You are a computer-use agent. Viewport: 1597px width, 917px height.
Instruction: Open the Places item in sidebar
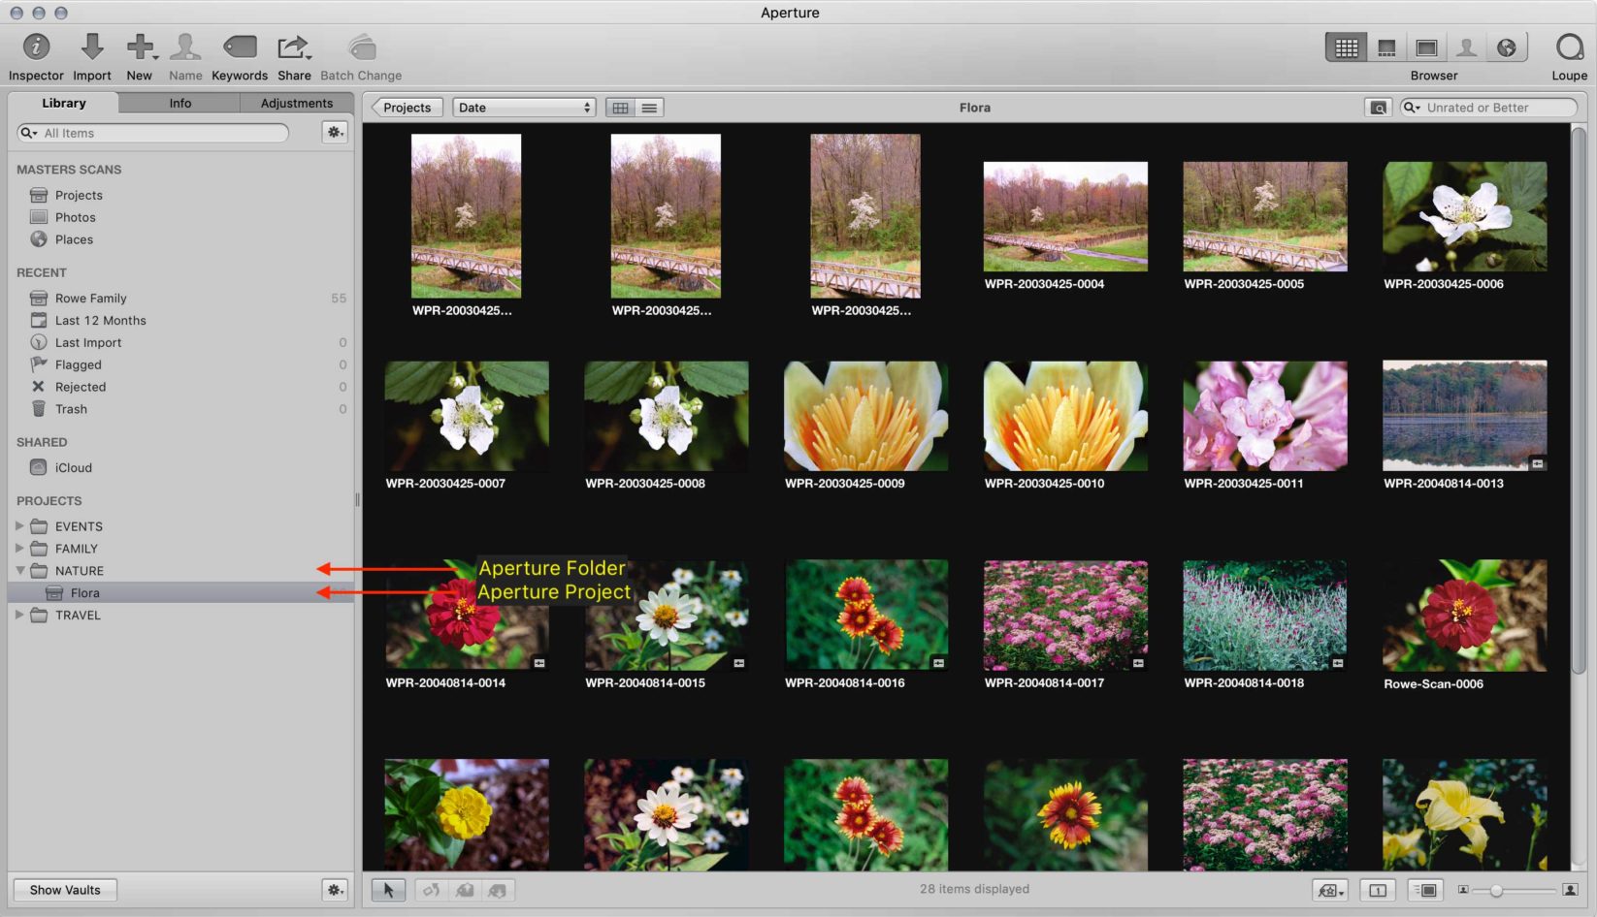click(75, 239)
